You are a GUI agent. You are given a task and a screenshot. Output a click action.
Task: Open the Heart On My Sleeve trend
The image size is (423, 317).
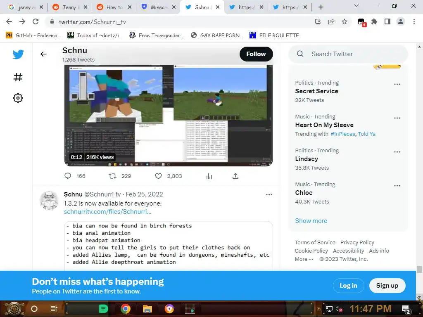324,125
